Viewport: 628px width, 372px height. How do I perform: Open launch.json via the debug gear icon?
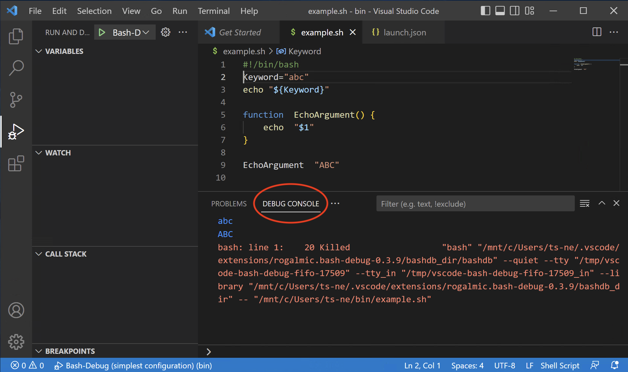166,32
